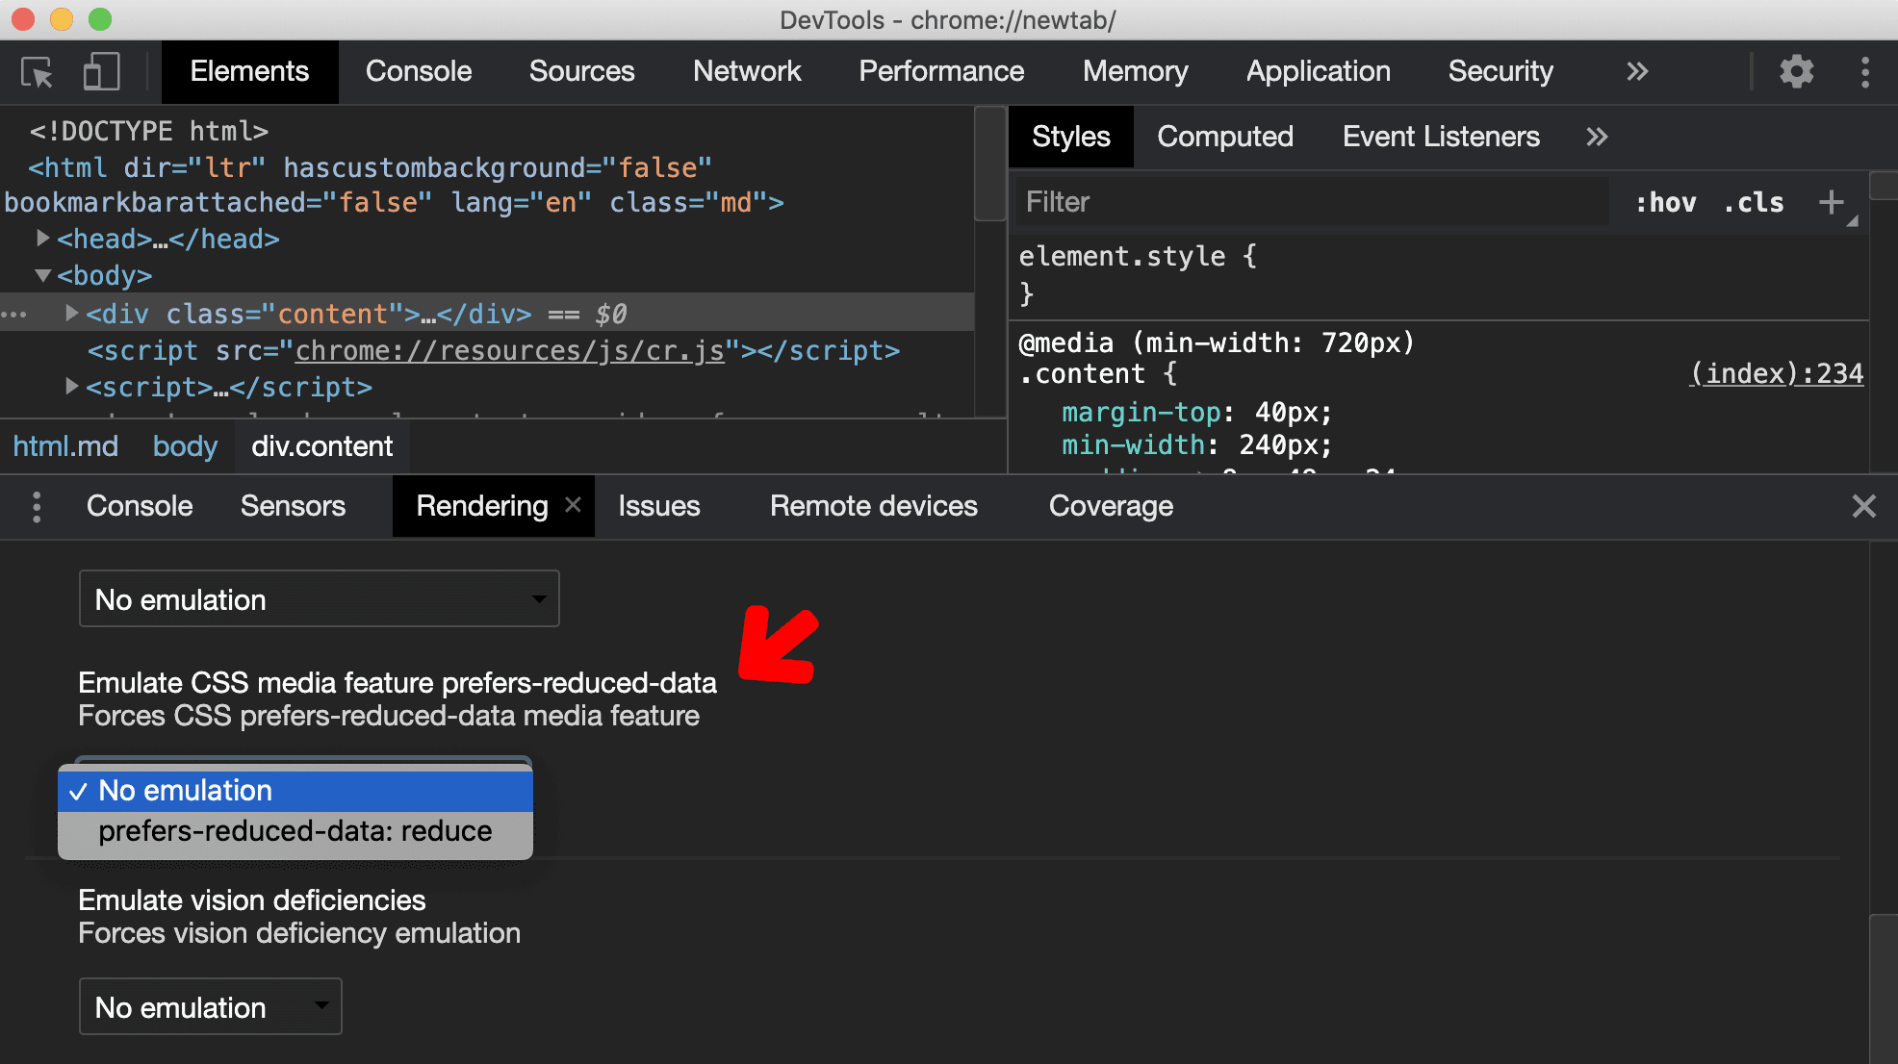Select prefers-reduced-data: reduce option
Screen dimensions: 1898x1064
[295, 831]
